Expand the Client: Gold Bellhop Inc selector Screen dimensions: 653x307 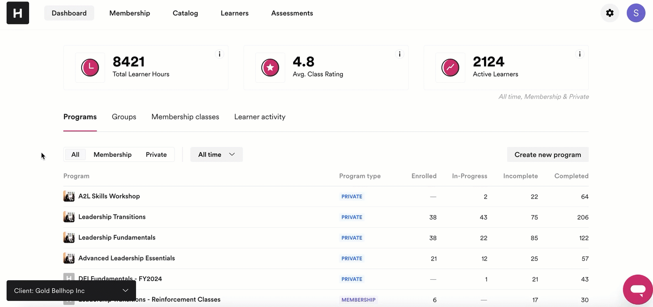(x=71, y=291)
